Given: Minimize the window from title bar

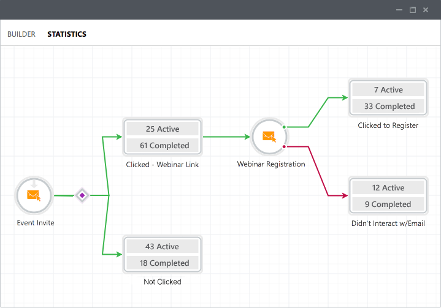Looking at the screenshot, I should 399,10.
